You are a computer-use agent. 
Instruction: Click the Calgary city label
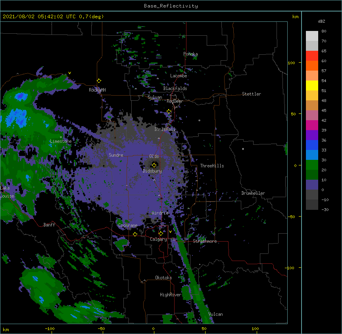tap(158, 239)
